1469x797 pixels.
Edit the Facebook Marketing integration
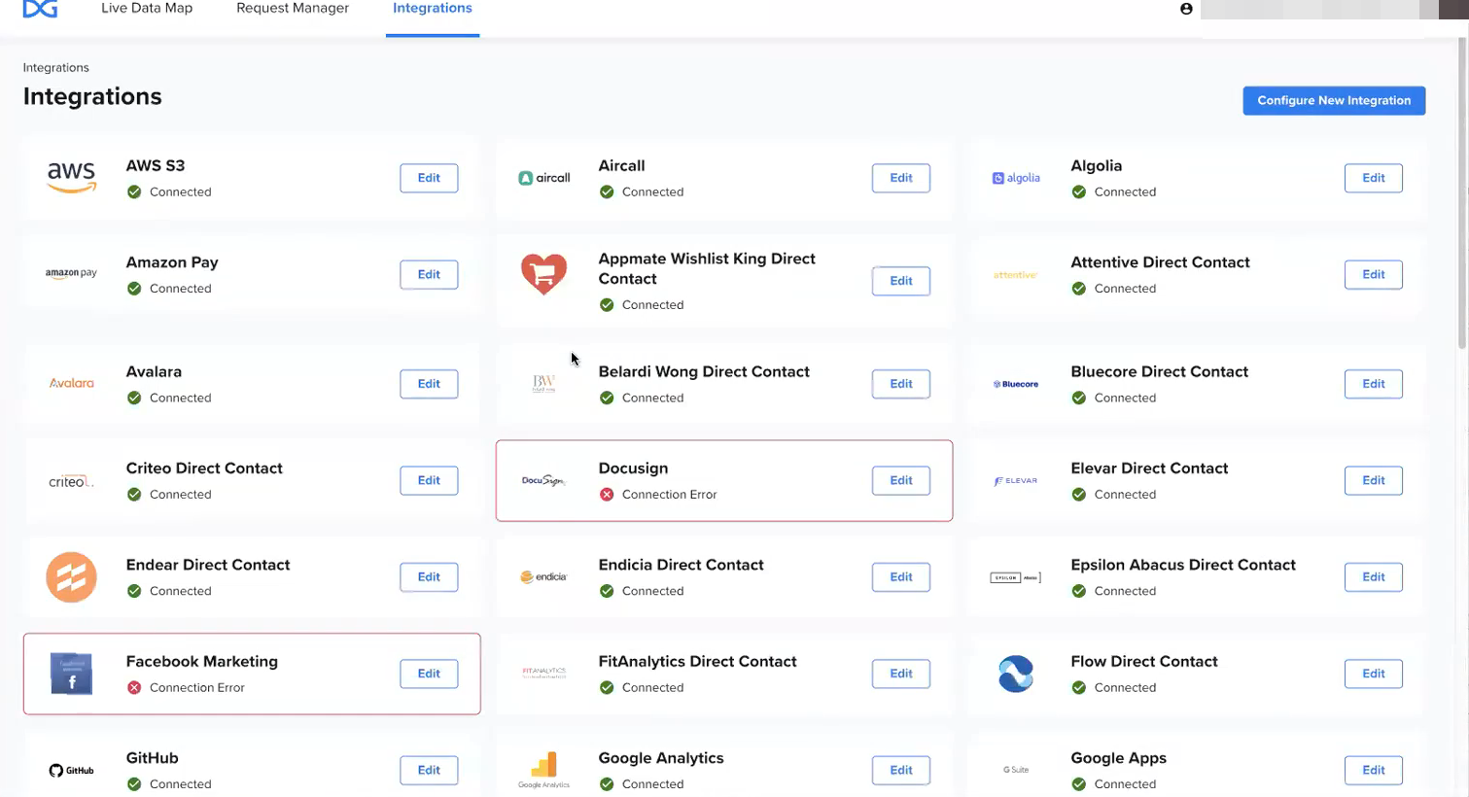click(429, 674)
